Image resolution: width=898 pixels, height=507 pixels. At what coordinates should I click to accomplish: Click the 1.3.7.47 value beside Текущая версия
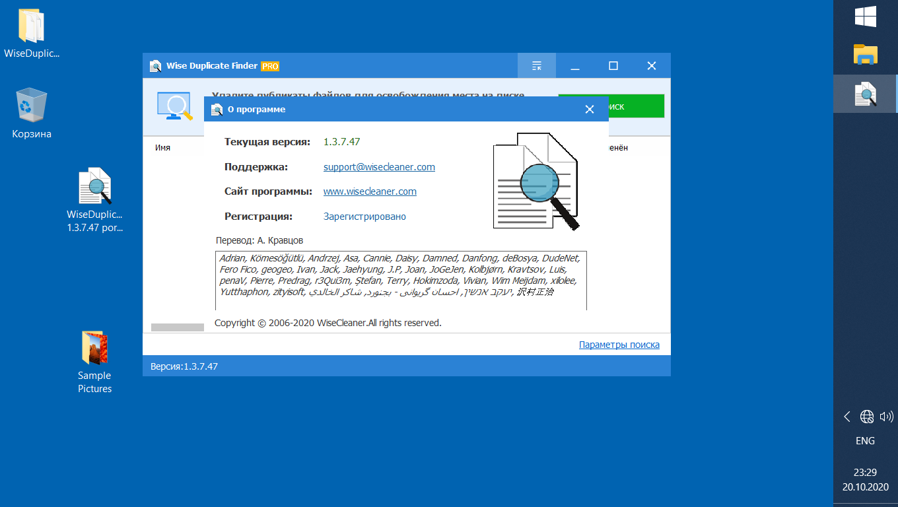(x=341, y=142)
